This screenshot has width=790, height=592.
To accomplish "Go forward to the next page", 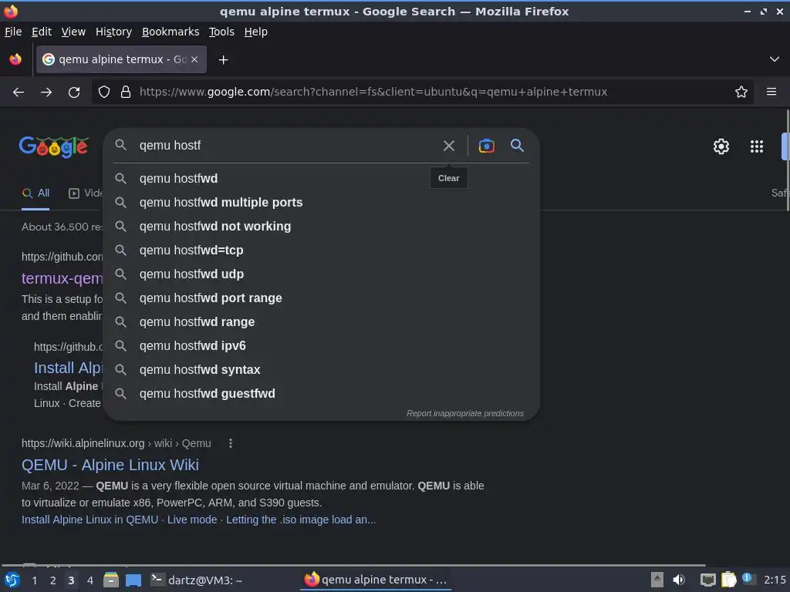I will pos(46,92).
